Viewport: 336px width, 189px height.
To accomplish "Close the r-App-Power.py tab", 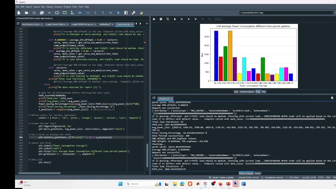I will click(132, 24).
